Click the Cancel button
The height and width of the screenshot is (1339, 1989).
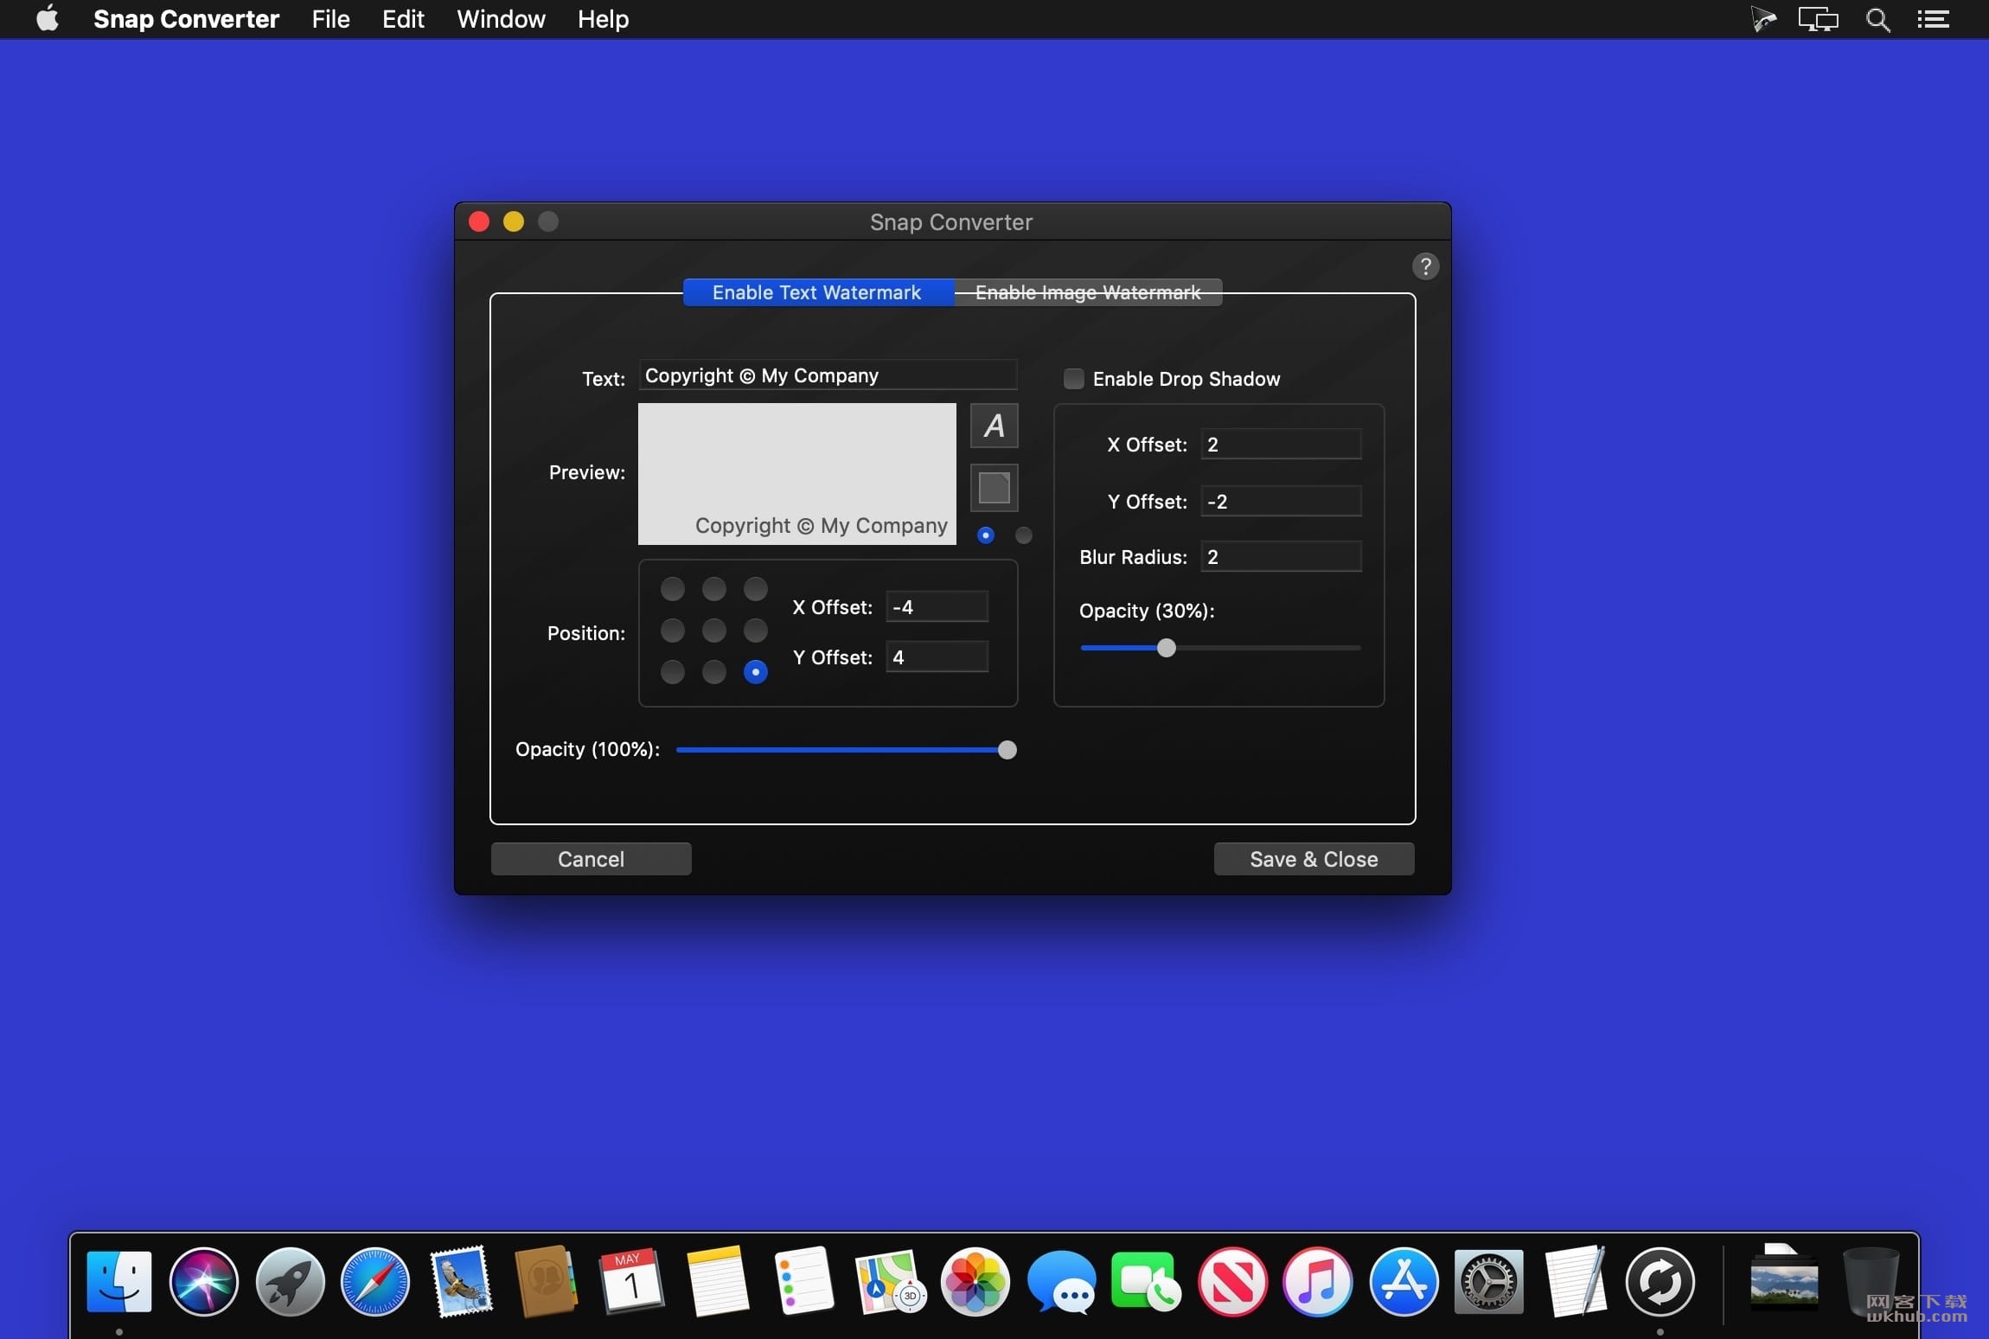point(591,859)
